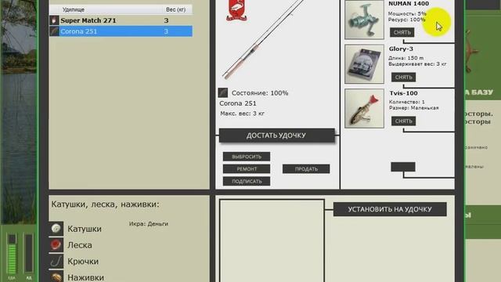501x282 pixels.
Task: Click the Tvis-100 title text
Action: click(404, 93)
